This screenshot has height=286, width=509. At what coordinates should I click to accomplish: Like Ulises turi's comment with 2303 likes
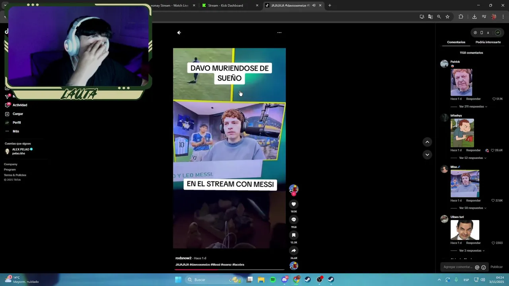[x=493, y=243]
